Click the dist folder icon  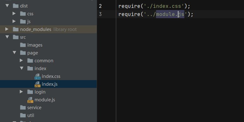pos(16,6)
